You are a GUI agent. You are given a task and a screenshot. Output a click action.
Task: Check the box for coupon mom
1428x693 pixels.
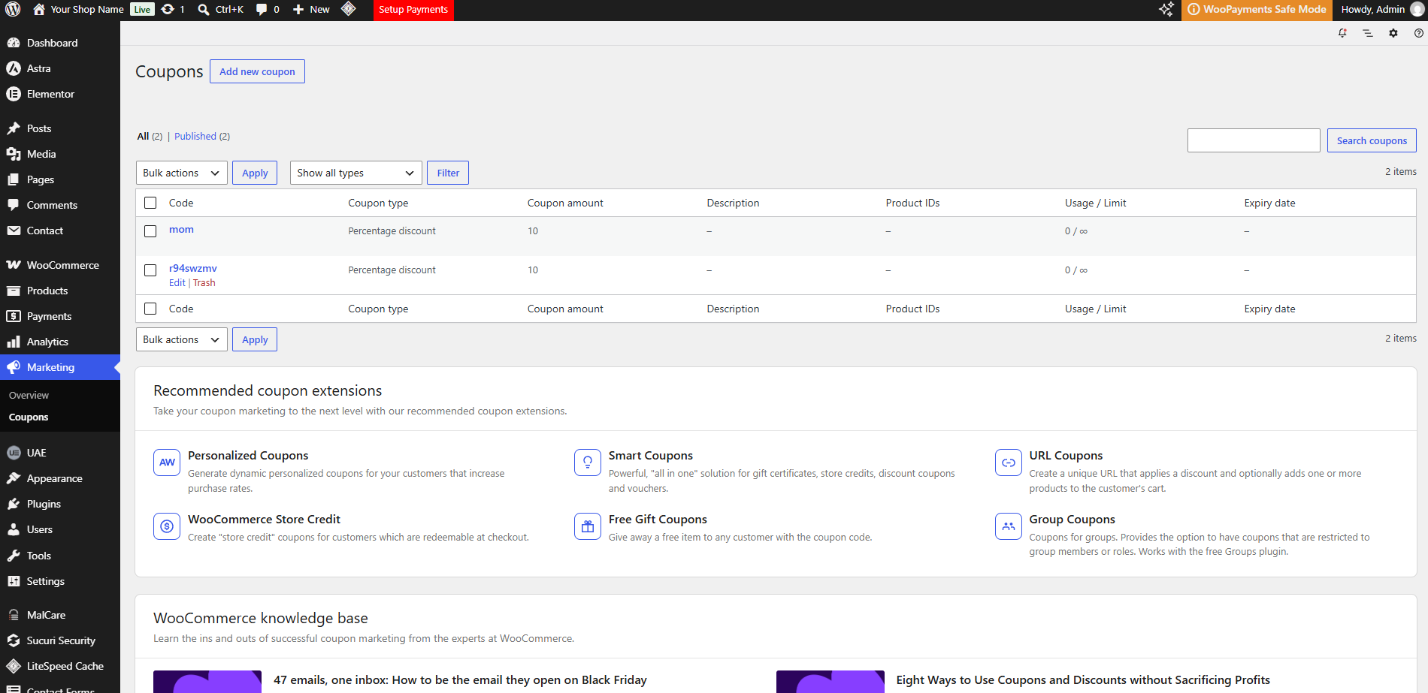pyautogui.click(x=150, y=231)
